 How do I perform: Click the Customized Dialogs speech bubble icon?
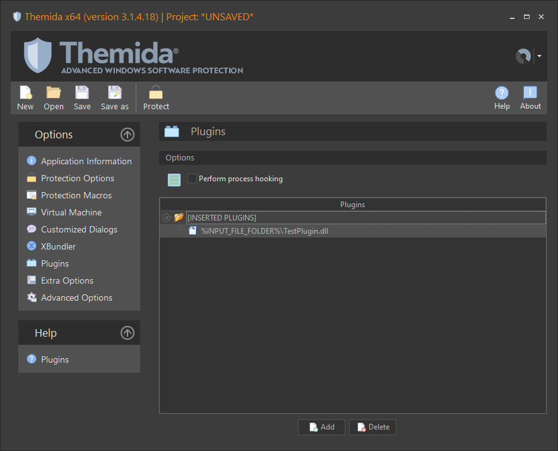[x=32, y=229]
